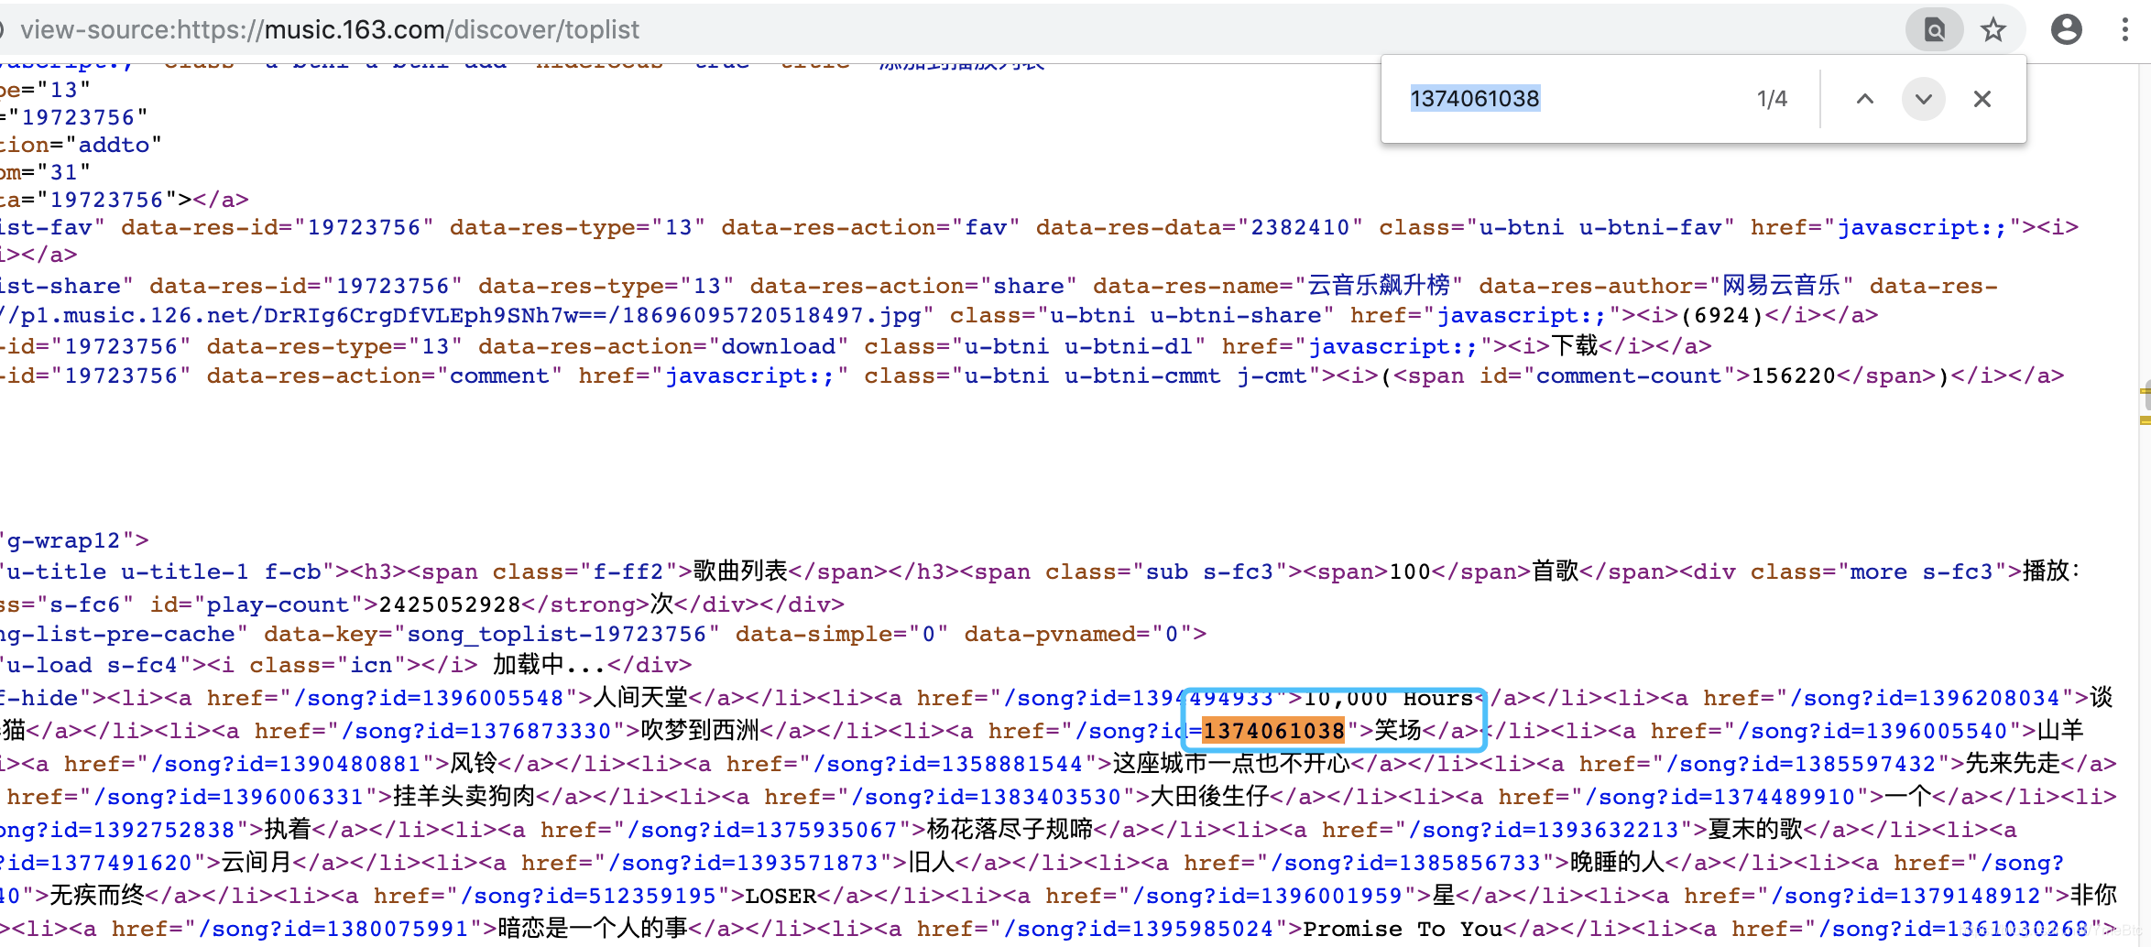Click the 1/4 match counter
This screenshot has width=2151, height=947.
pos(1772,99)
